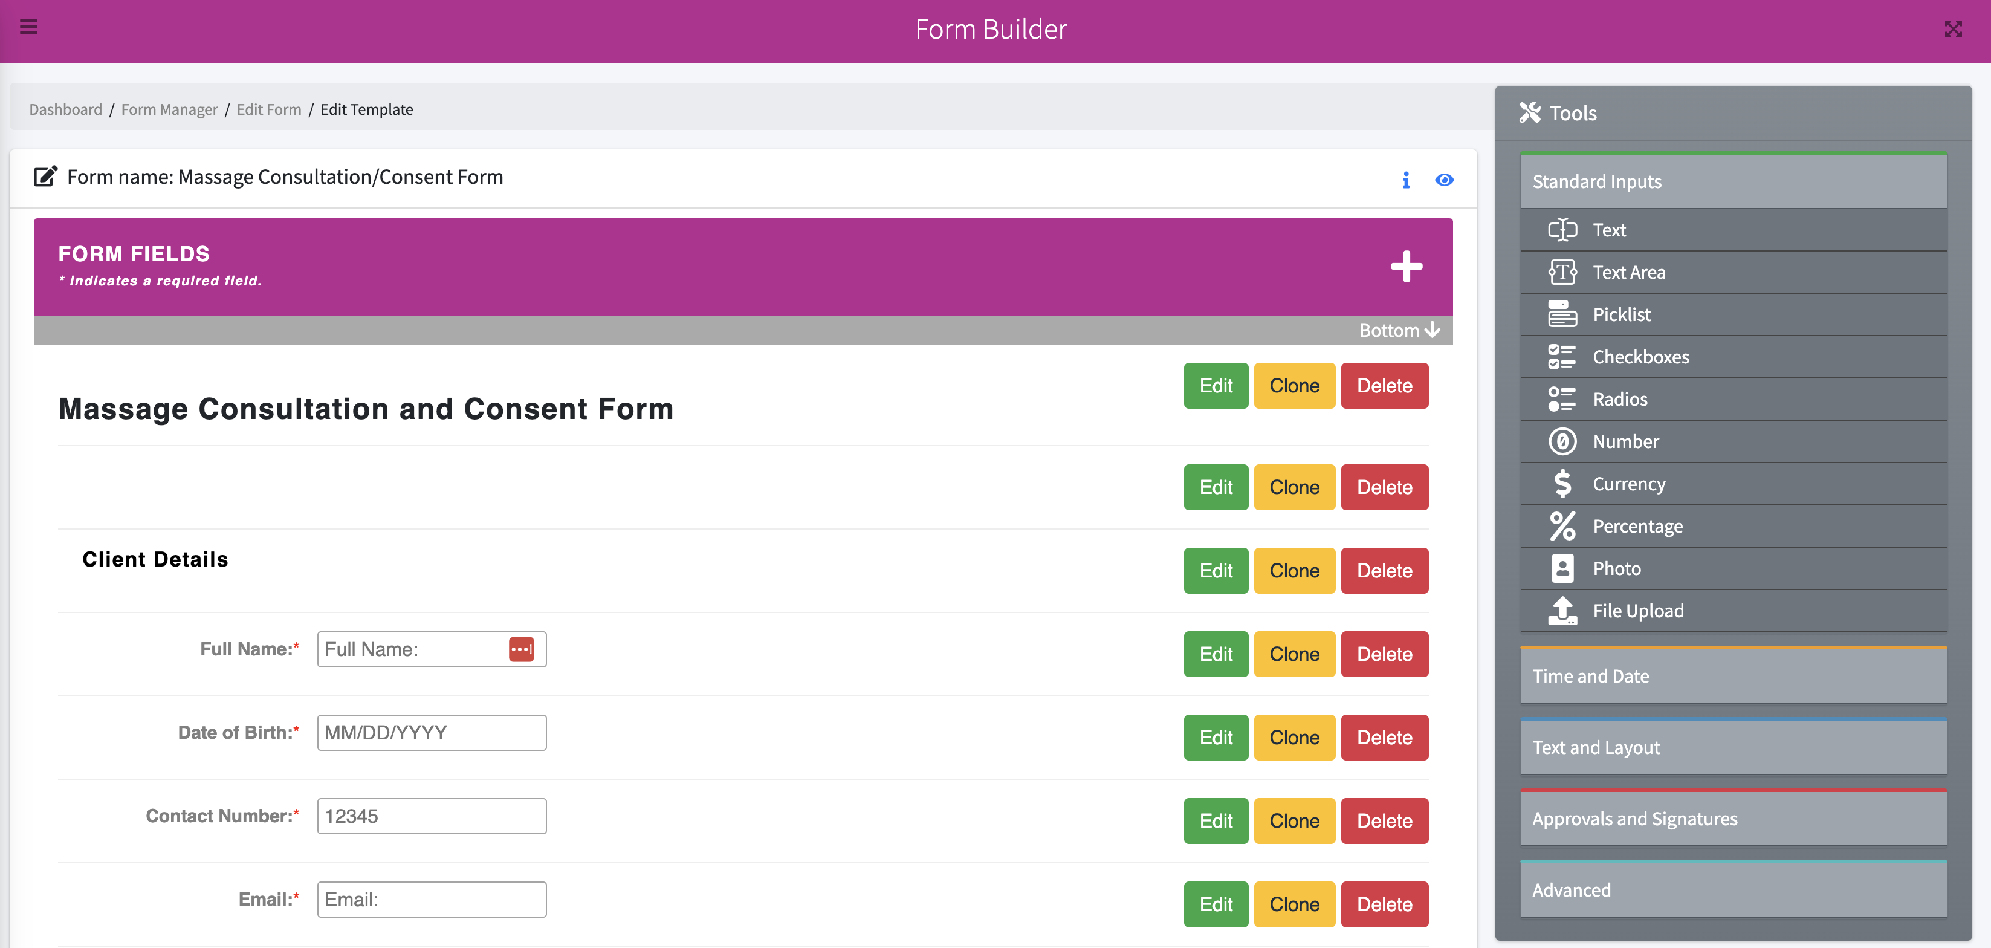This screenshot has height=948, width=1991.
Task: Open the hamburger navigation menu
Action: (28, 27)
